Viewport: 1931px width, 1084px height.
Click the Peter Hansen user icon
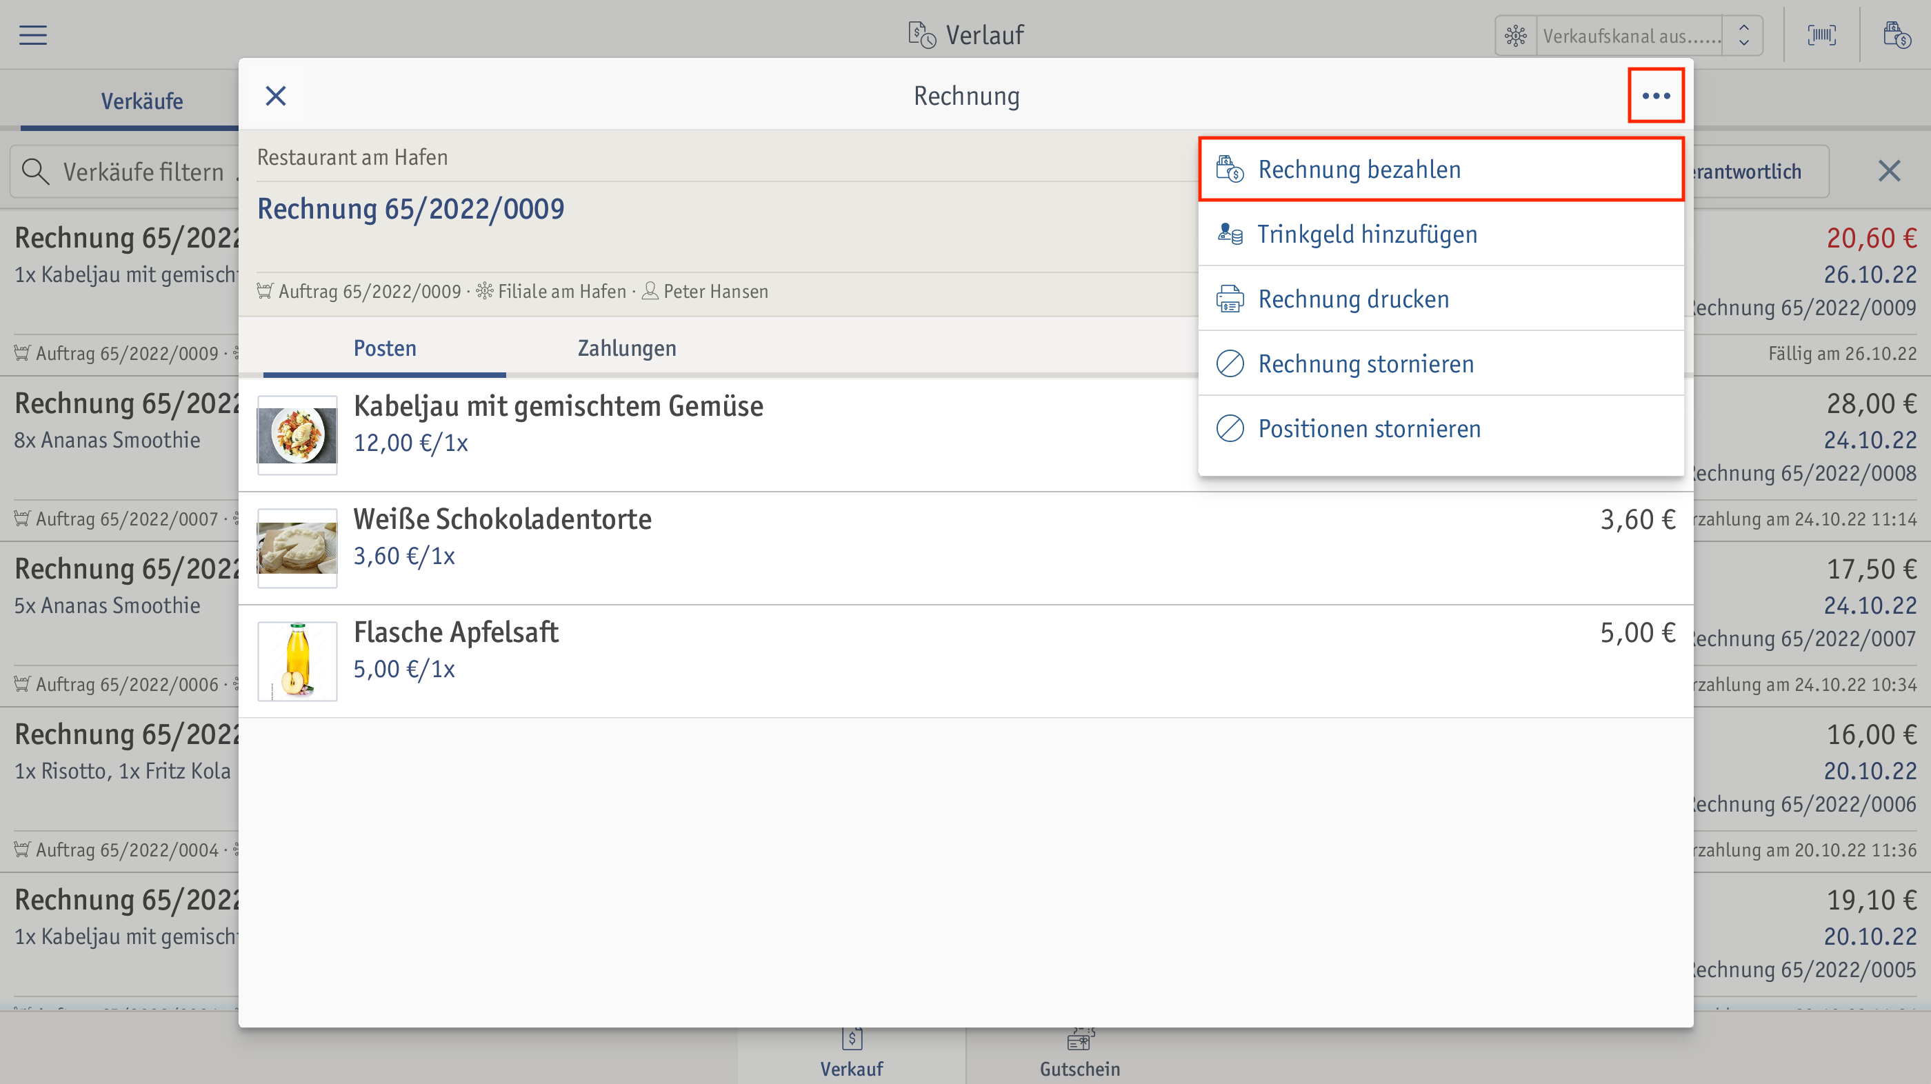[650, 291]
